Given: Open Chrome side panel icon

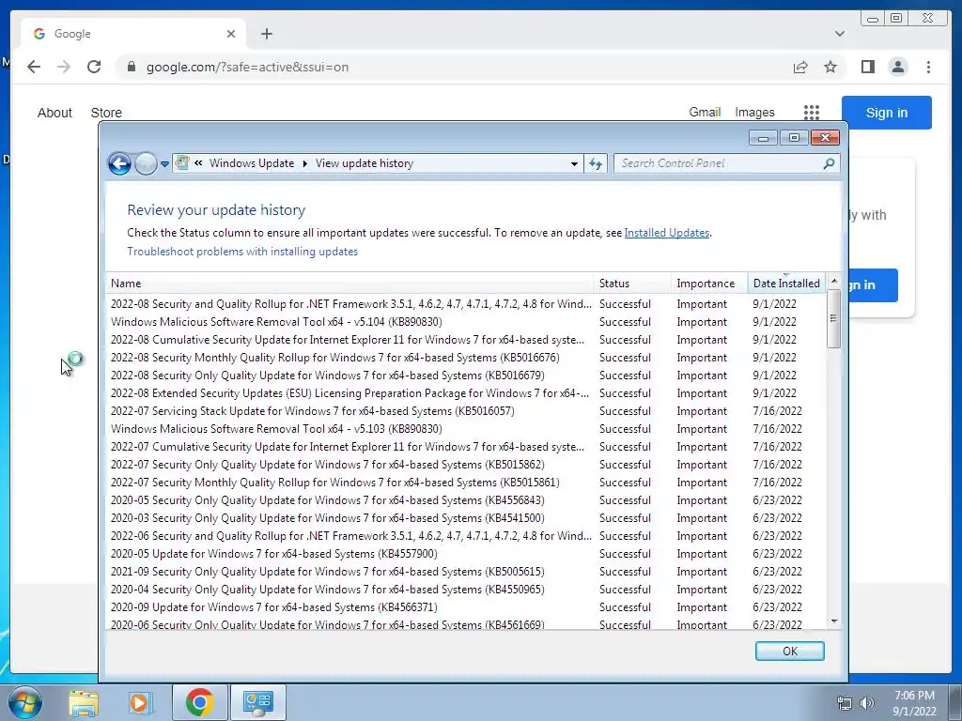Looking at the screenshot, I should (867, 67).
